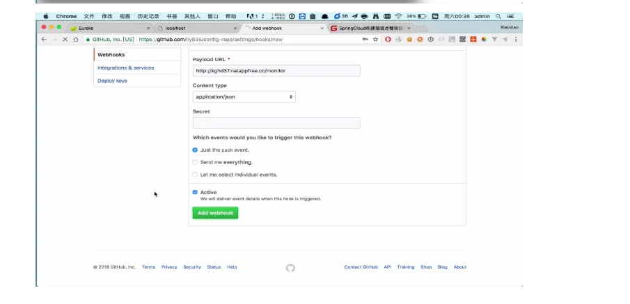The height and width of the screenshot is (304, 630).
Task: Select 'Send me everything' radio
Action: pos(195,162)
